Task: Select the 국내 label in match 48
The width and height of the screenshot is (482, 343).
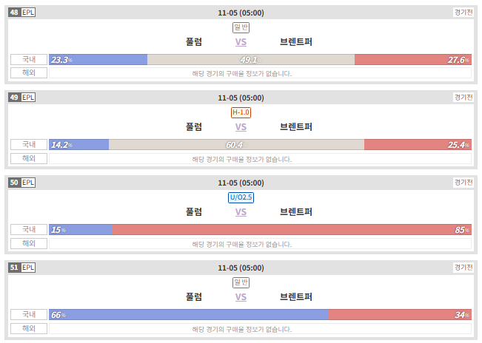Action: tap(29, 60)
